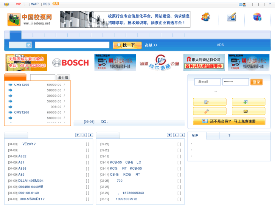
Task: Click the user contact icon in top bar
Action: (242, 5)
